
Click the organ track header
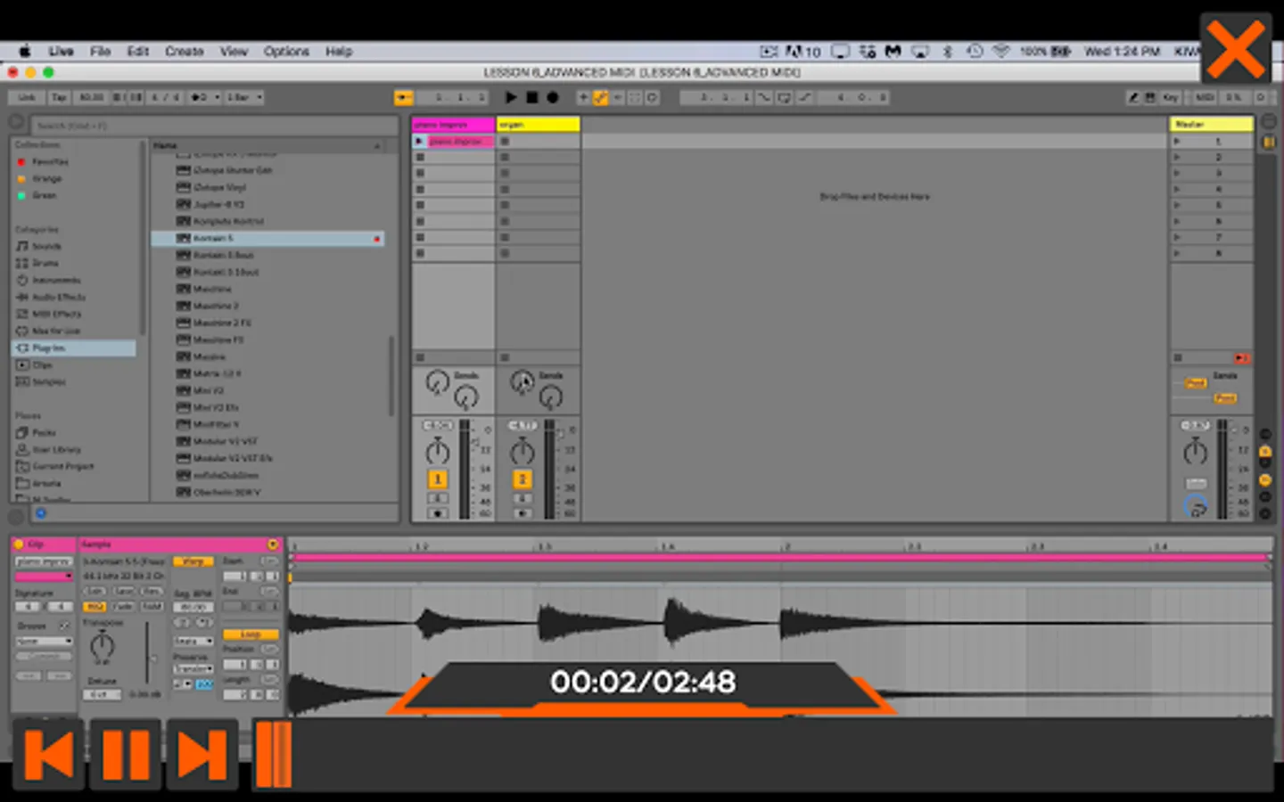tap(538, 125)
